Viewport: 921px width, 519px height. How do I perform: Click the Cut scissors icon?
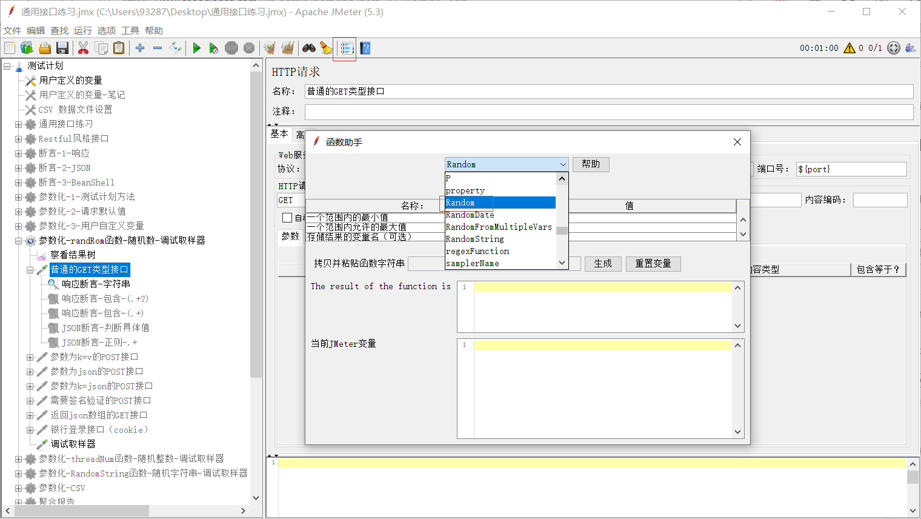click(x=84, y=48)
